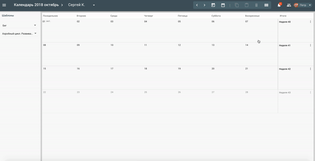Paste clipboard icon in toolbar
Screen dimensions: 315x161
pos(247,5)
